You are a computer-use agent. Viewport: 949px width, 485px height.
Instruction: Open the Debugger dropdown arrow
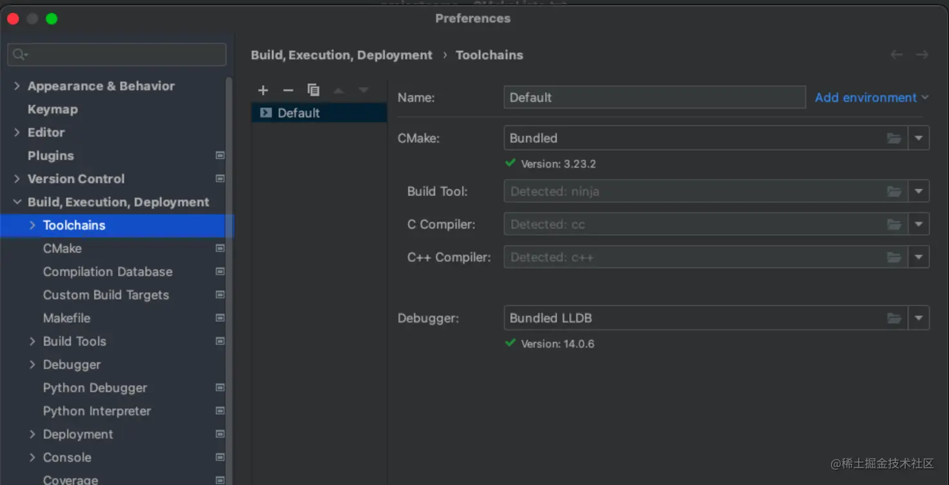click(919, 318)
